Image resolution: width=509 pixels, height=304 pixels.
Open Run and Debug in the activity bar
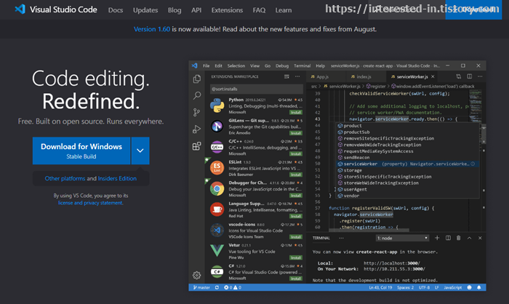pos(197,129)
